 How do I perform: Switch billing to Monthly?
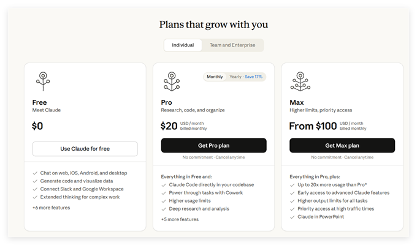(x=215, y=77)
